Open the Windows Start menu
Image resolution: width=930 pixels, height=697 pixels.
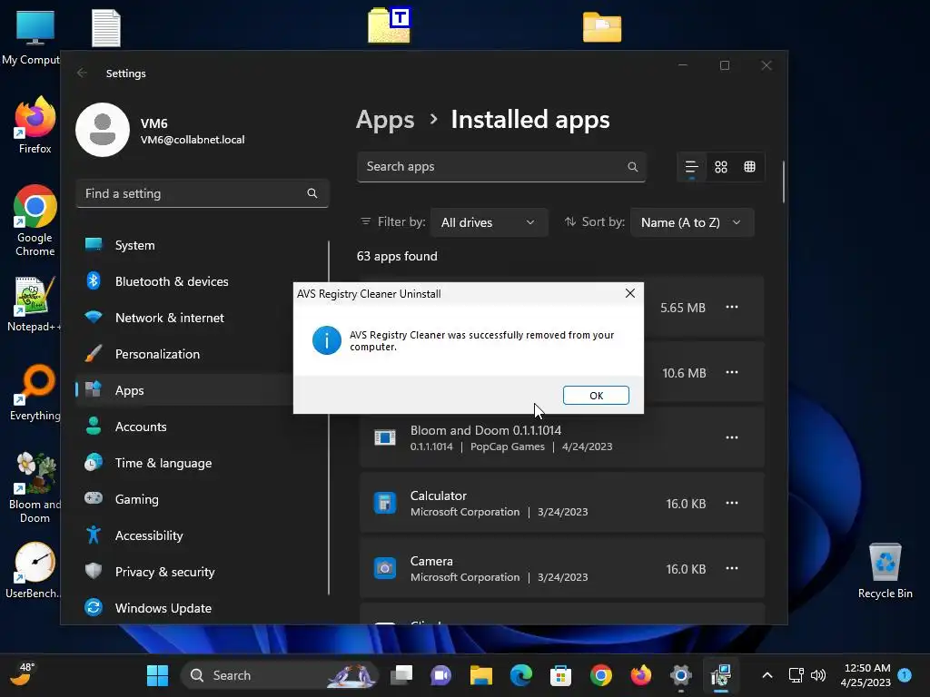157,675
